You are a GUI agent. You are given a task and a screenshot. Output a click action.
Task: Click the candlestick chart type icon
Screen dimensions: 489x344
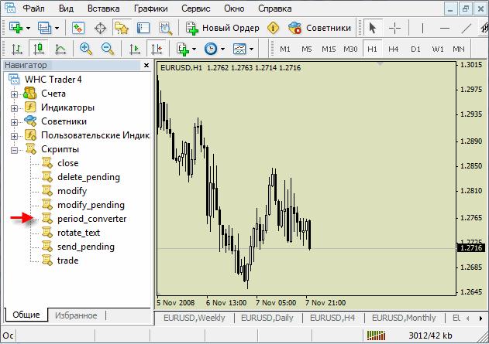click(40, 49)
